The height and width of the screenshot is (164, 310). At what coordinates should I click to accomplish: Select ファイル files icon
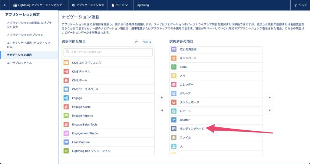click(174, 137)
